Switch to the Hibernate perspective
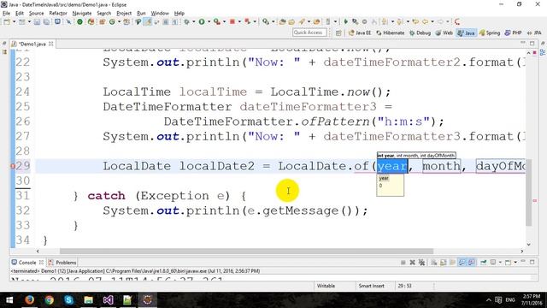Screen dimensions: 547x308 pos(391,33)
